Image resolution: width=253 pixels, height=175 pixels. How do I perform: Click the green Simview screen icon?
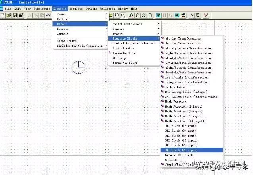tap(177, 15)
